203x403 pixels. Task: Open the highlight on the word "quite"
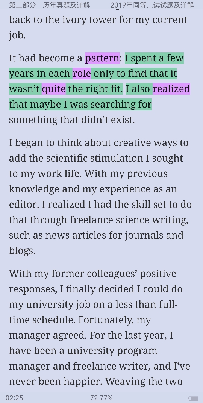pos(54,89)
